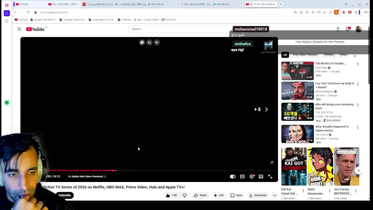This screenshot has width=373, height=210.
Task: Save the video to a playlist
Action: tap(236, 195)
